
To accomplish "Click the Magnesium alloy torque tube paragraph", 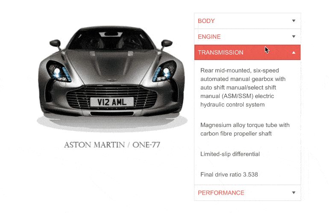I will (245, 130).
